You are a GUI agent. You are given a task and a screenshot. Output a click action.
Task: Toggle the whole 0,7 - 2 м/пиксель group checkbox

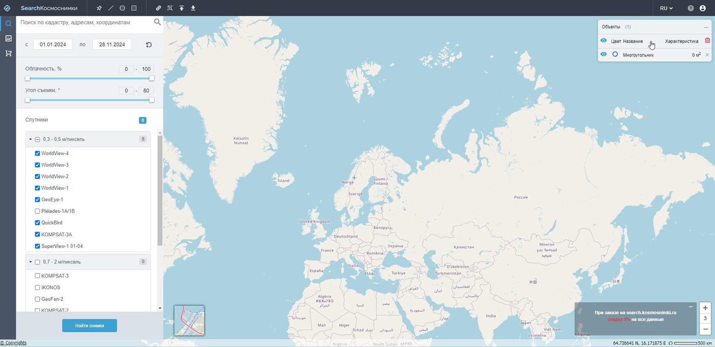tap(37, 262)
